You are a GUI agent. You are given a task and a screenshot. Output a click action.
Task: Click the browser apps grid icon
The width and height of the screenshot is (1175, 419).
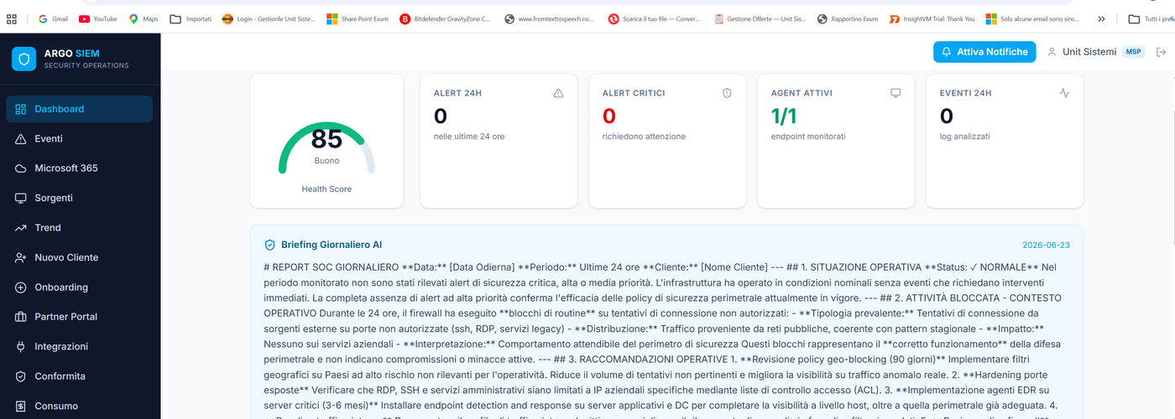click(10, 18)
